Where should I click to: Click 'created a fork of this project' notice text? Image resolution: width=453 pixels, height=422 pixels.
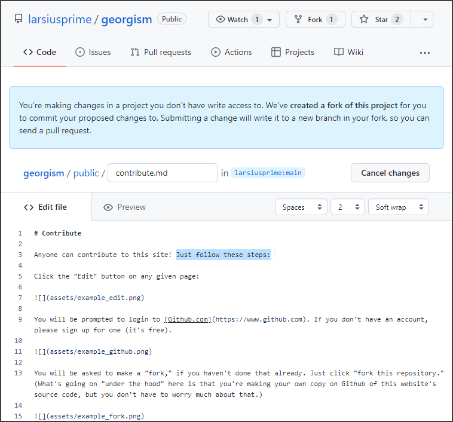[344, 105]
